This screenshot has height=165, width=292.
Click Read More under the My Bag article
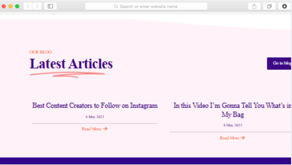click(229, 138)
